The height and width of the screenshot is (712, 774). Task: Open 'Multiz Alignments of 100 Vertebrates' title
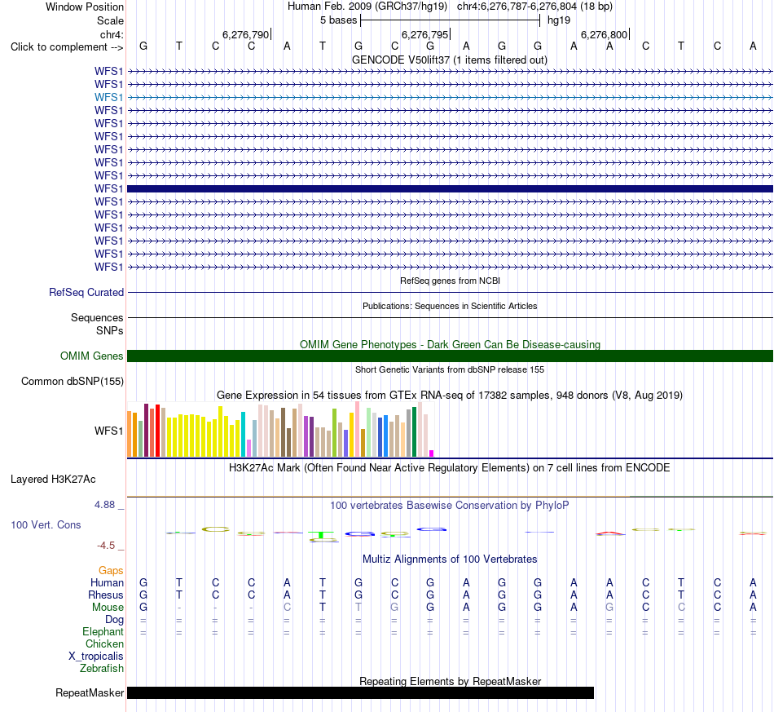[x=450, y=559]
